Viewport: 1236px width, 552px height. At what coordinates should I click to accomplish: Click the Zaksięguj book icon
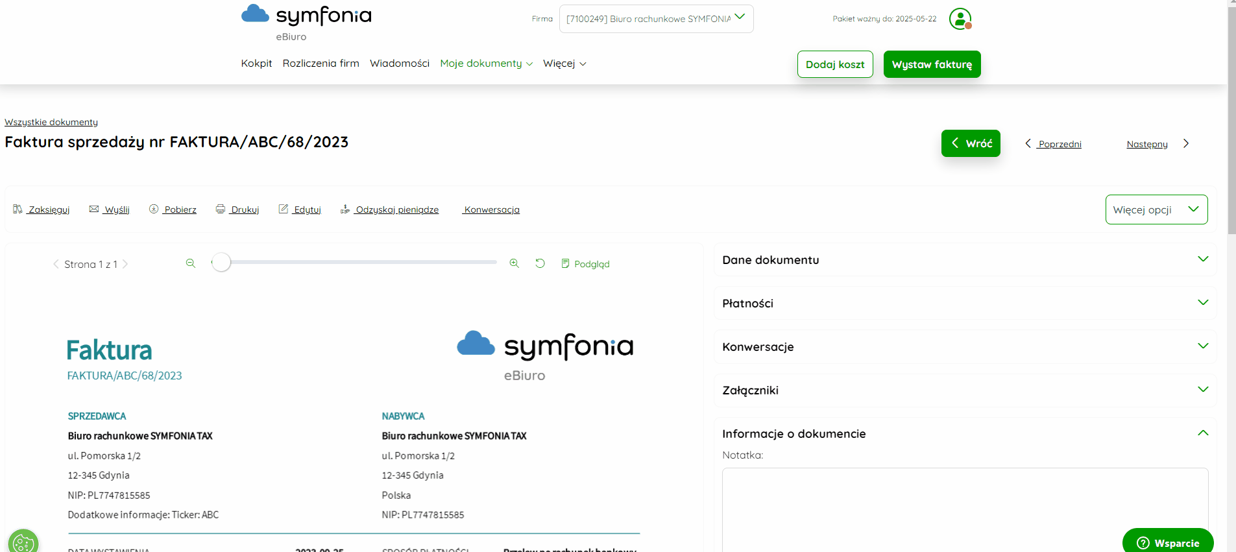18,209
